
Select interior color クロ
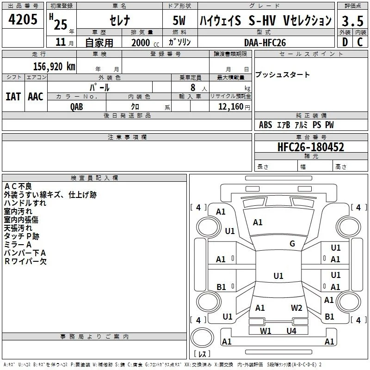[x=135, y=107]
